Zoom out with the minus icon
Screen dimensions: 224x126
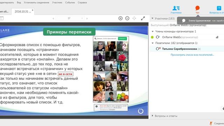pos(127,18)
